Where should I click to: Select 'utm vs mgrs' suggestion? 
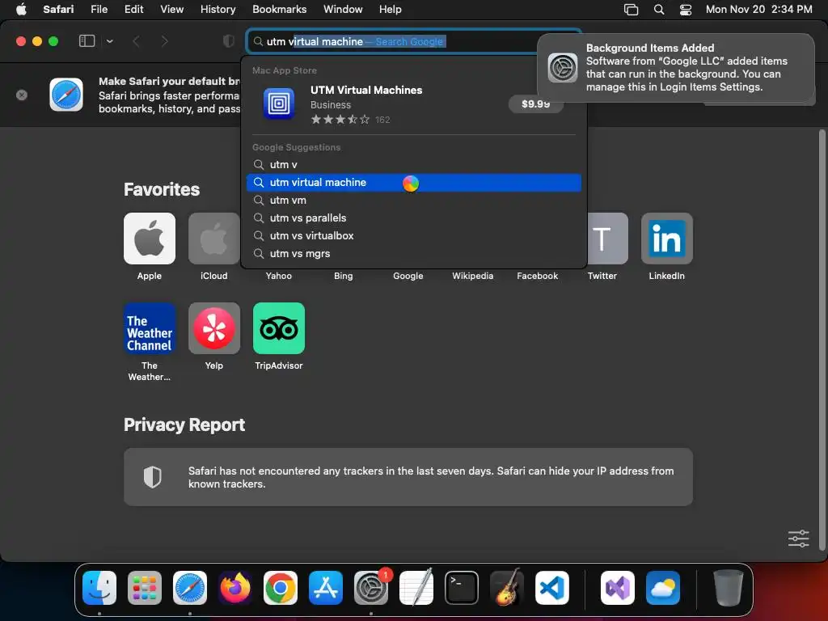coord(414,253)
